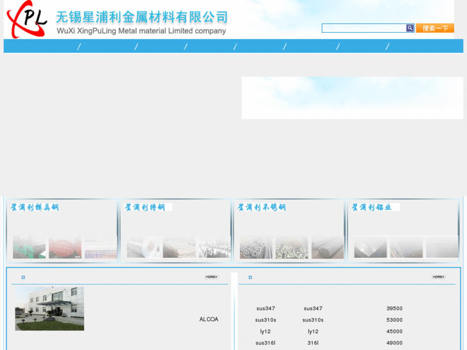The image size is (467, 350).
Task: Click MORE button above the price table
Action: pos(438,277)
